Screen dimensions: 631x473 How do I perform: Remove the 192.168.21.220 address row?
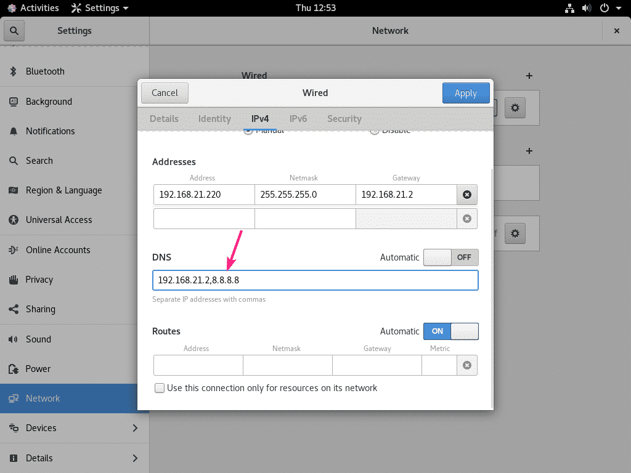(466, 195)
